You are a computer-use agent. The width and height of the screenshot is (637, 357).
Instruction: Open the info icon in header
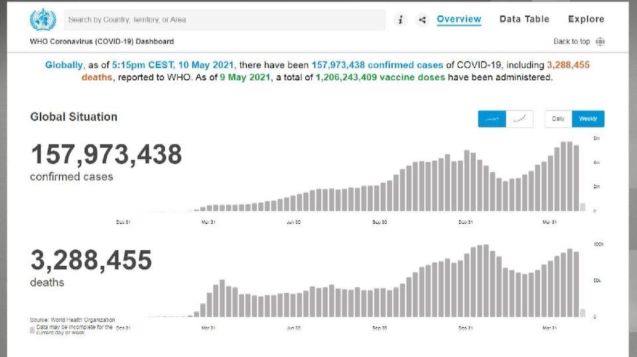pos(401,19)
